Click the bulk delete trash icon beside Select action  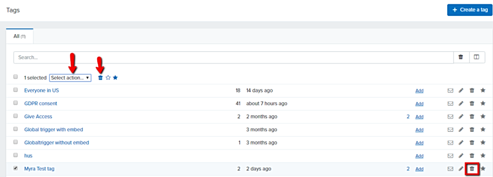(100, 77)
